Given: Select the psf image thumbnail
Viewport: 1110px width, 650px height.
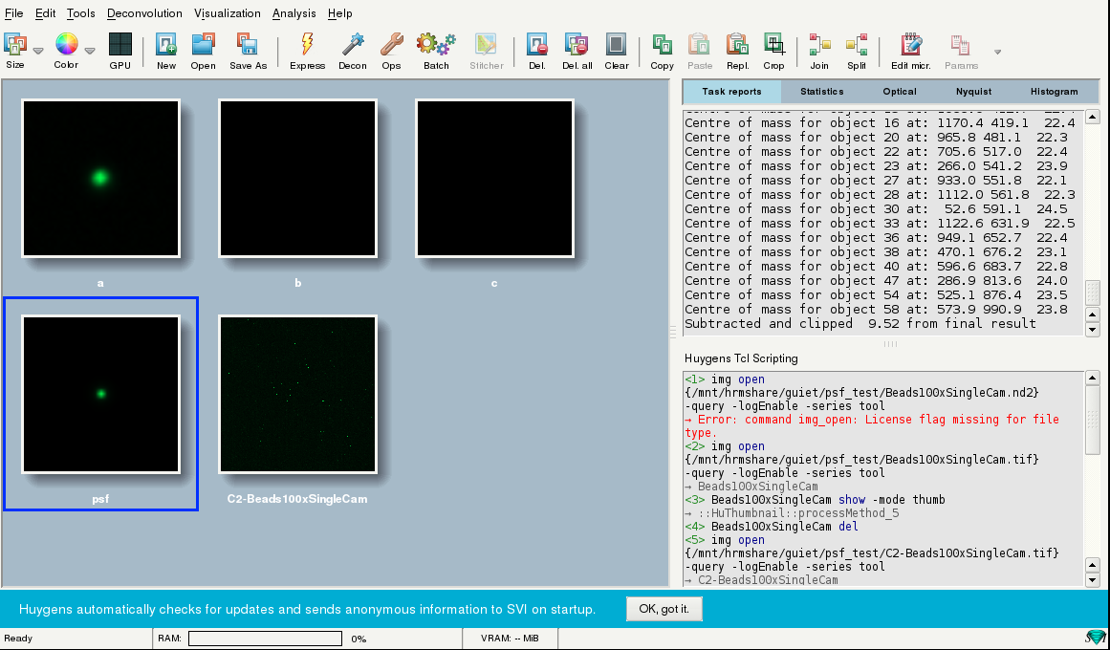Looking at the screenshot, I should pyautogui.click(x=100, y=395).
